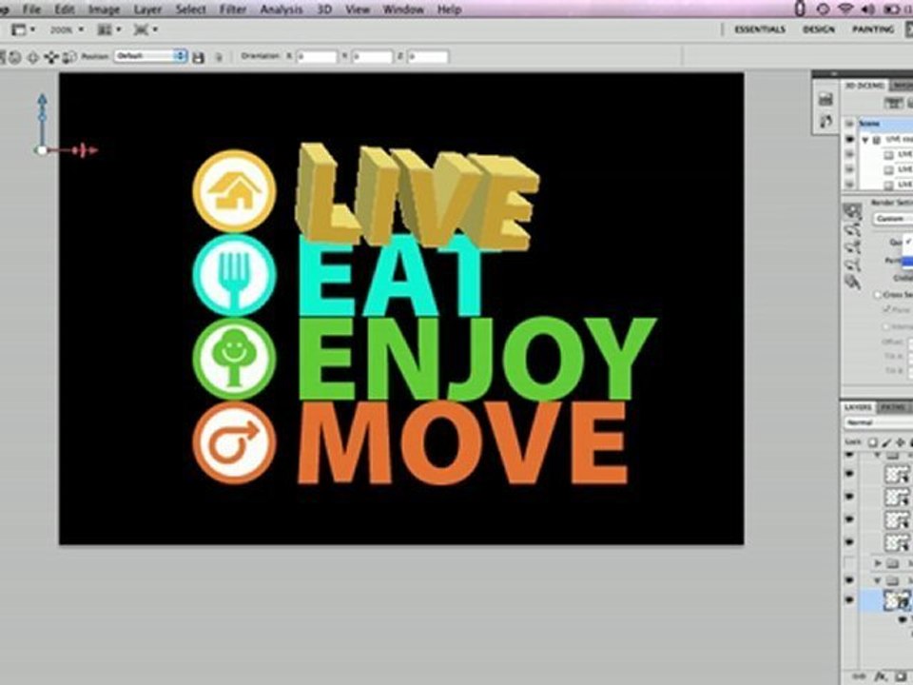
Task: Open the Filter menu
Action: [232, 10]
